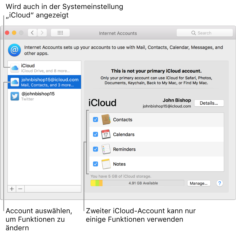Open help with question mark button

coord(220,183)
